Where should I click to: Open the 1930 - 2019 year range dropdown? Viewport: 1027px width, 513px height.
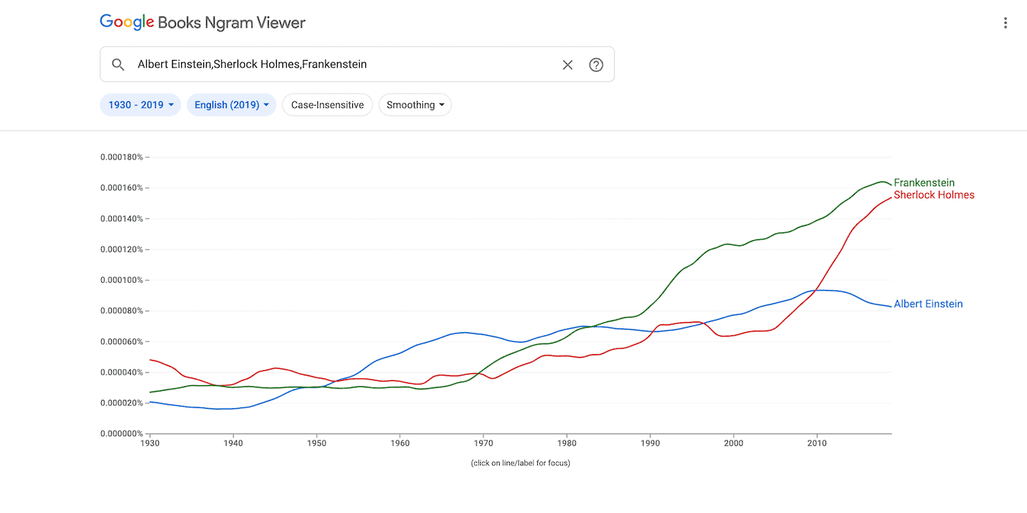coord(140,104)
